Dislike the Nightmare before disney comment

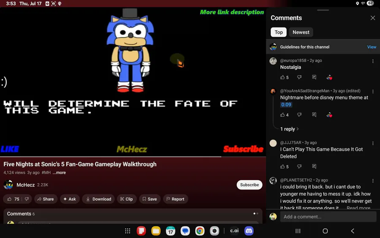tap(299, 115)
